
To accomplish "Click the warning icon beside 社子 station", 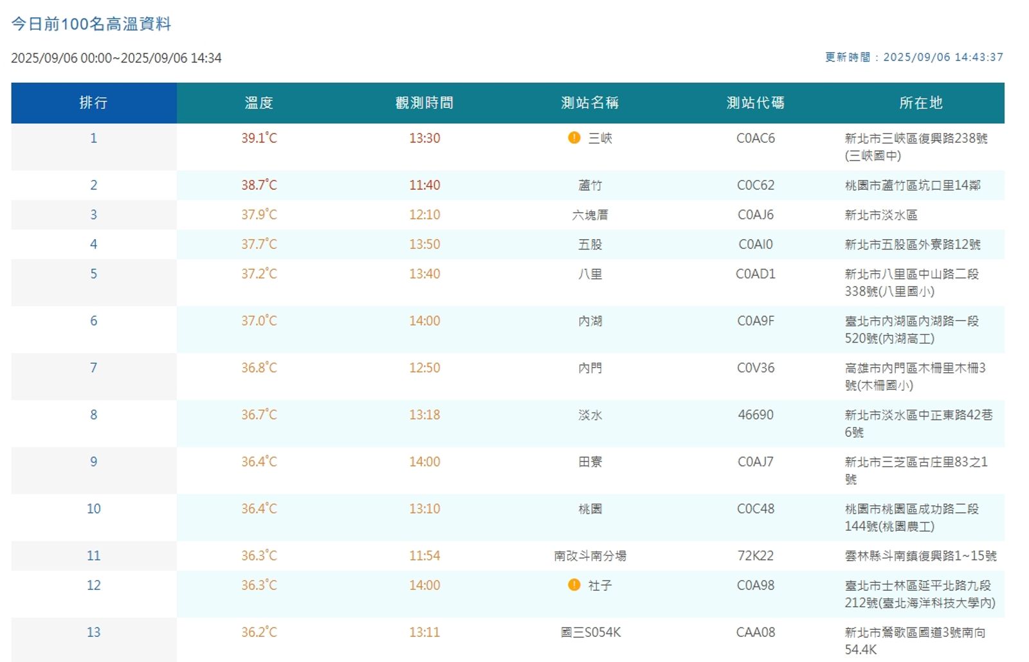I will tap(574, 585).
